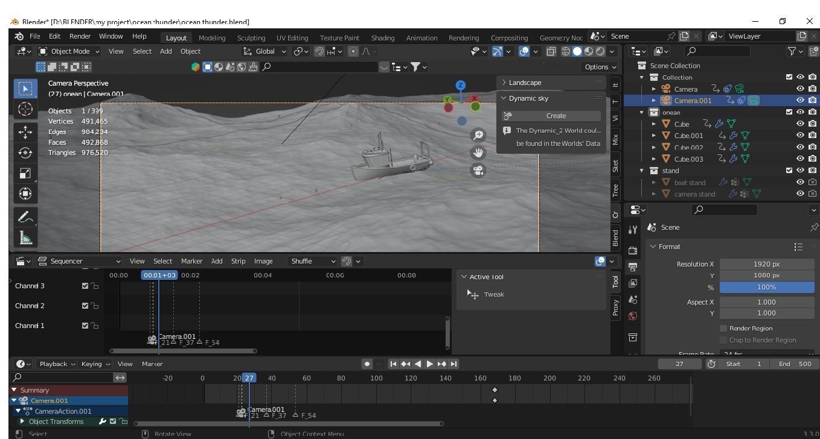Play the animation in reverse

point(418,364)
